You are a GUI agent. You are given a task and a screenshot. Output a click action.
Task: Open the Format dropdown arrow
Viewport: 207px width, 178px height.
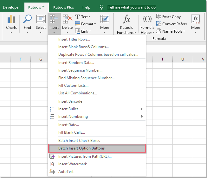click(x=95, y=24)
